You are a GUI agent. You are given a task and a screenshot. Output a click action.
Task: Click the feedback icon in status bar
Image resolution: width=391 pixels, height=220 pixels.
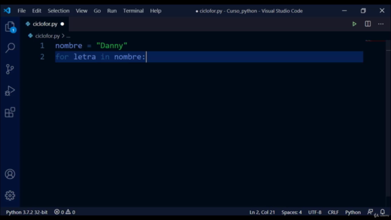[x=370, y=212]
